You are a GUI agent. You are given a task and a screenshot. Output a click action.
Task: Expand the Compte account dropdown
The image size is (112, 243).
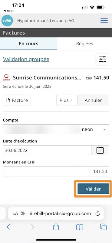[56, 129]
